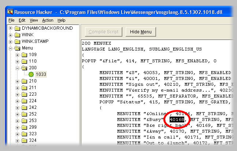Click the 224 folder icon

click(x=24, y=101)
